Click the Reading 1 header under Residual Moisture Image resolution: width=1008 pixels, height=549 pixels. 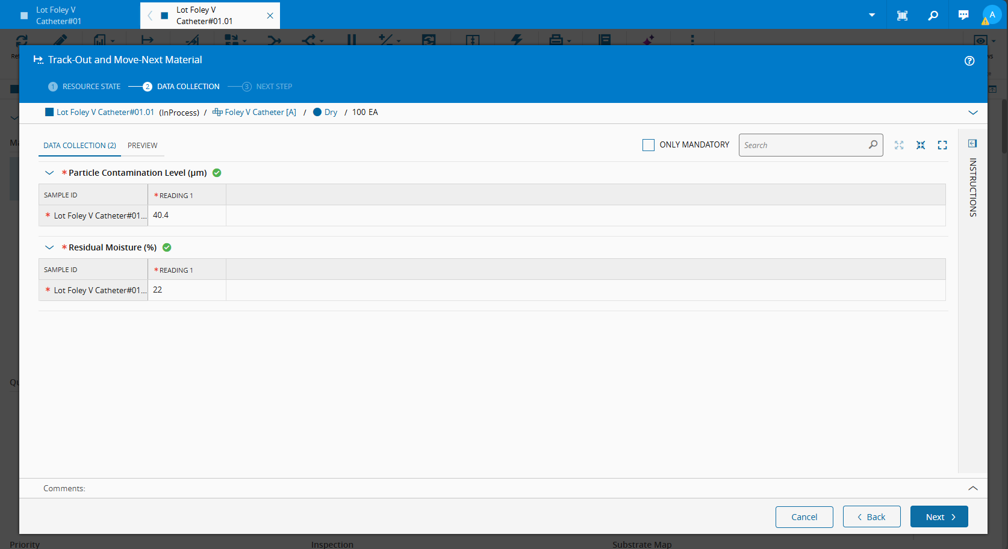(x=187, y=270)
